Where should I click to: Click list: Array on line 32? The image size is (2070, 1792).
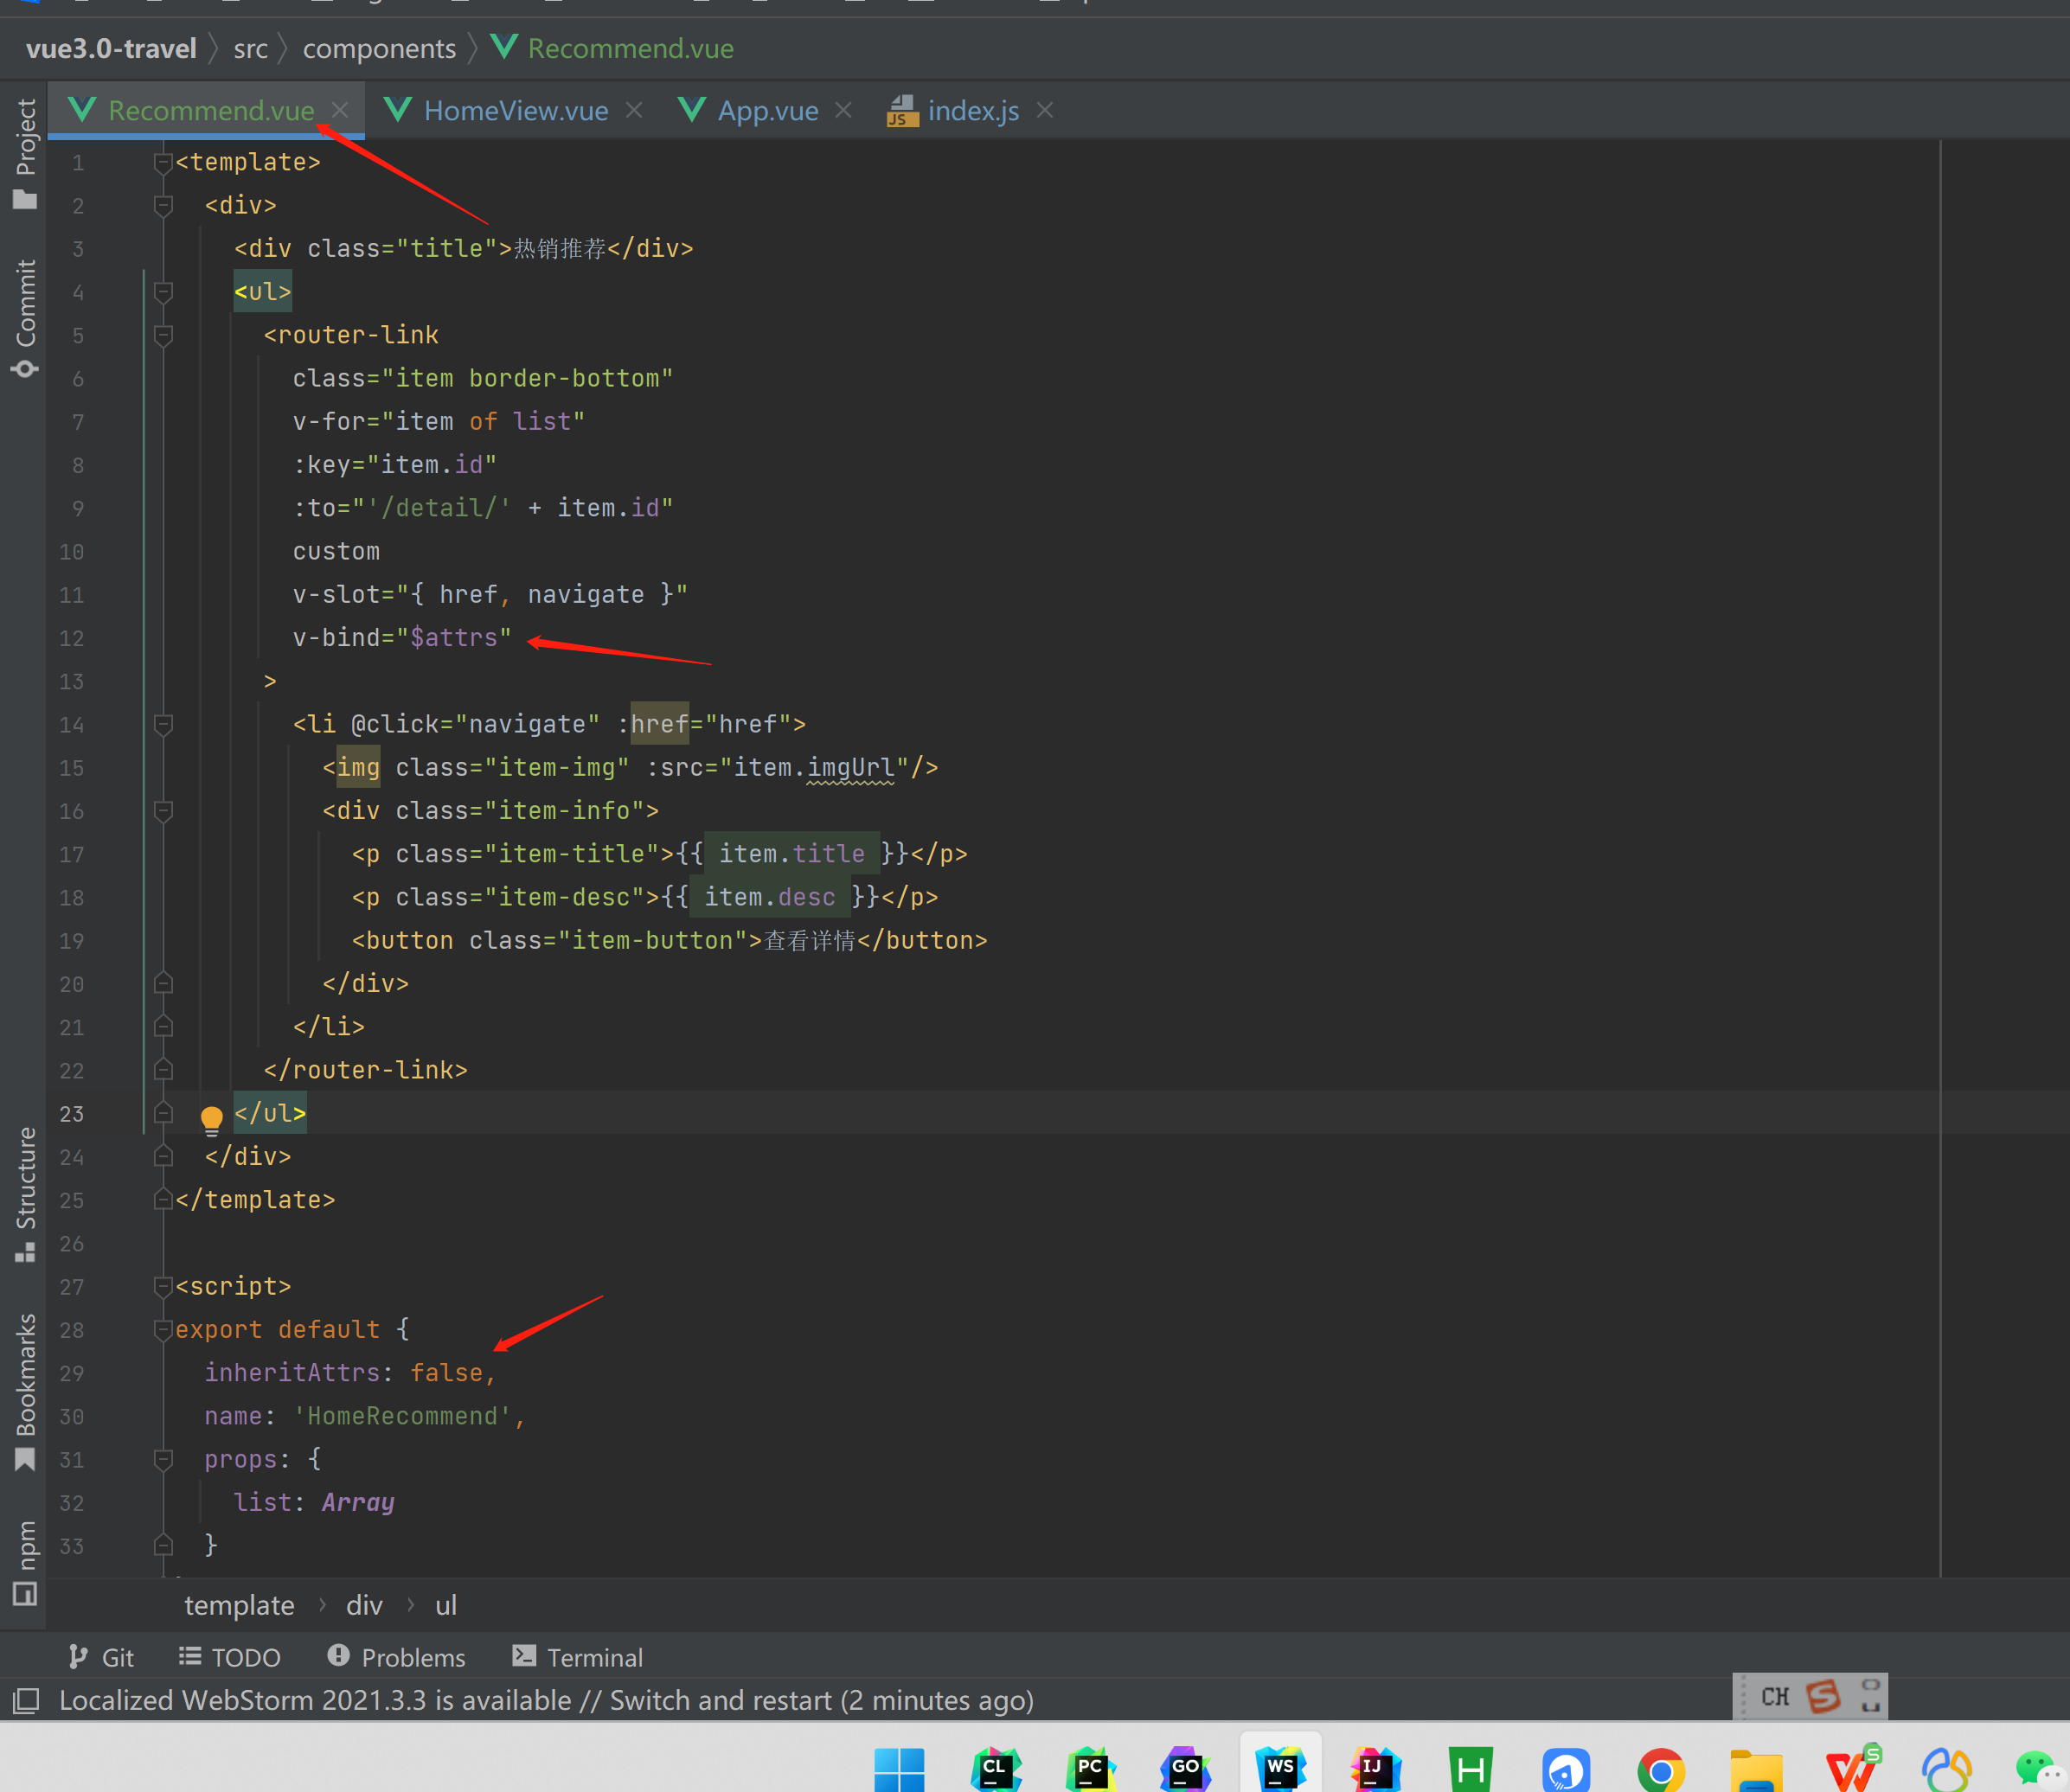314,1503
